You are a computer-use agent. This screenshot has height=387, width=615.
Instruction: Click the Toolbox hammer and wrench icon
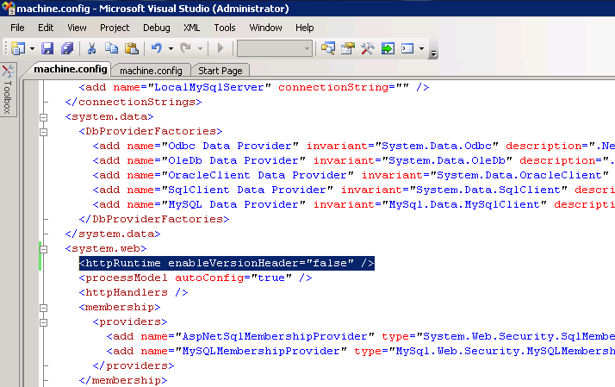click(368, 48)
